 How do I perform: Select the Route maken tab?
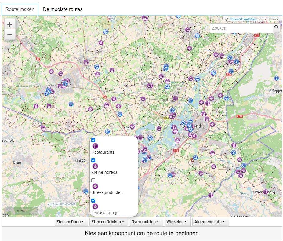20,9
